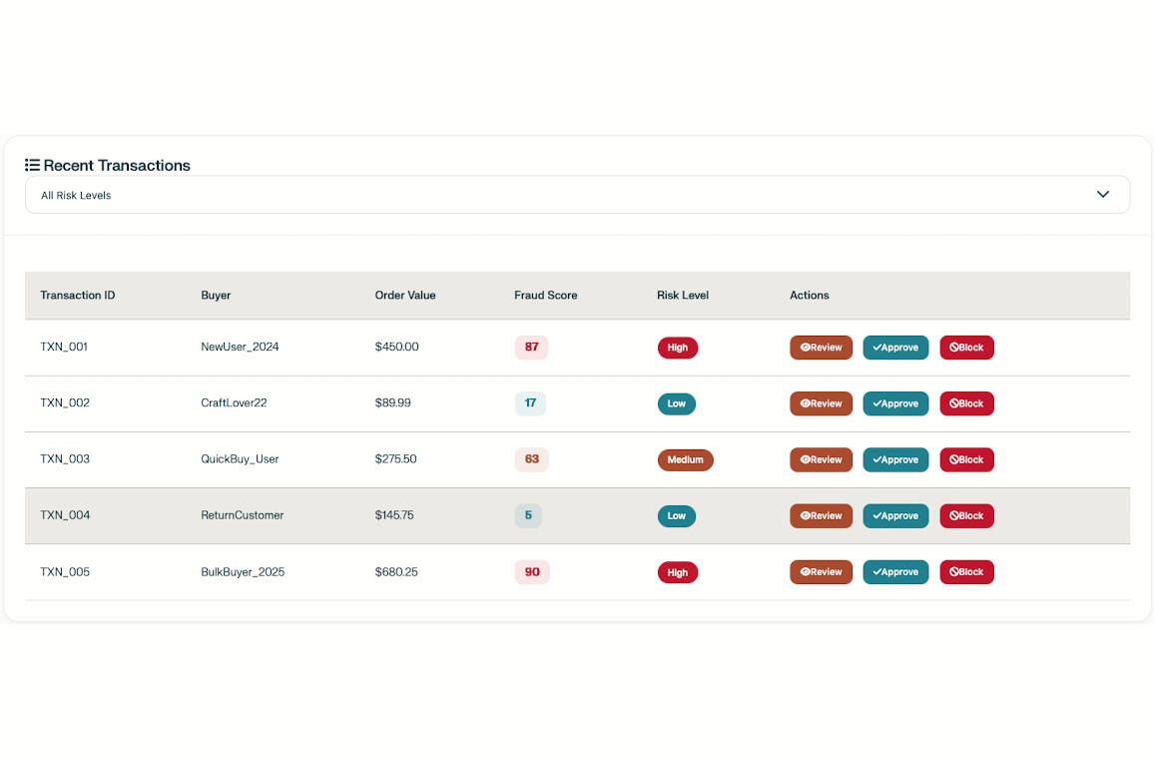The height and width of the screenshot is (759, 1154).
Task: Review transaction TXN_005
Action: click(x=821, y=572)
